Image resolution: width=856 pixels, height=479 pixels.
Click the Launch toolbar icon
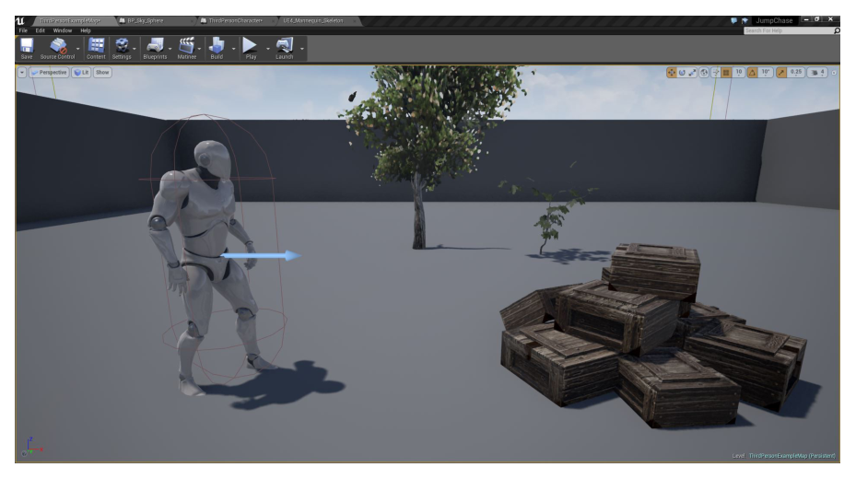[285, 45]
